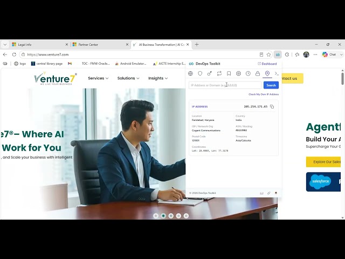The image size is (345, 259).
Task: Open the shield tool in DevOps Toolkit
Action: pos(200,73)
